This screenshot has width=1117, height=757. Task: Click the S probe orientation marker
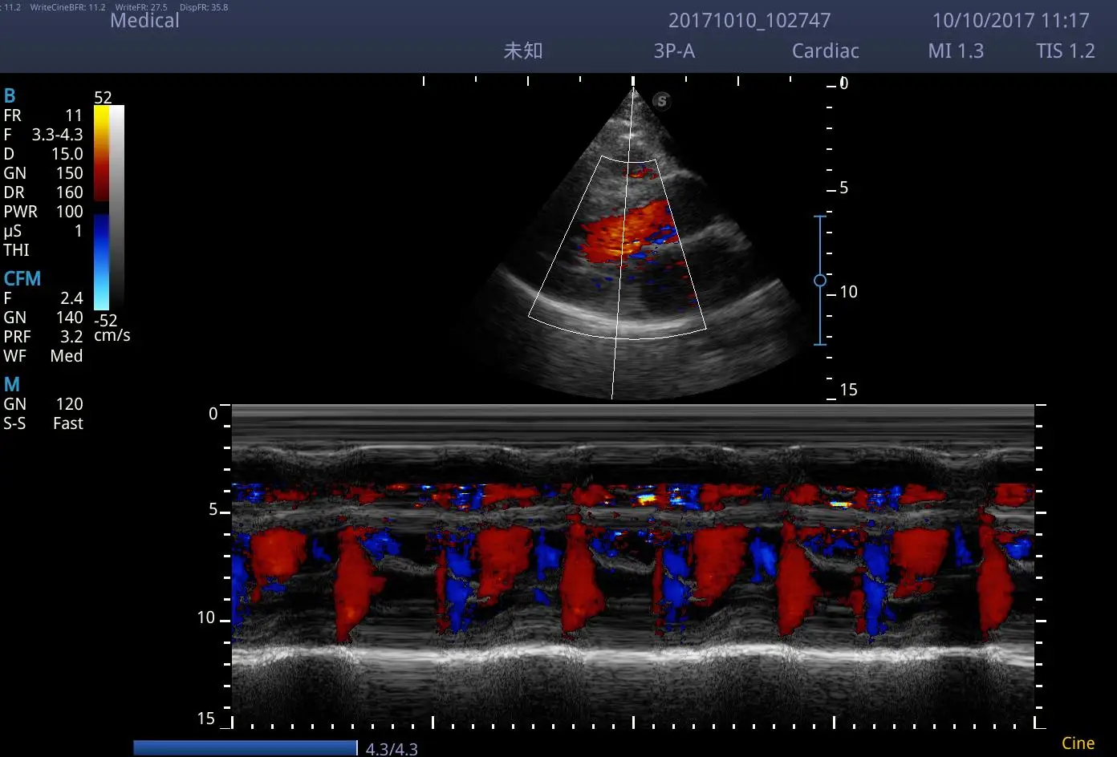point(660,102)
